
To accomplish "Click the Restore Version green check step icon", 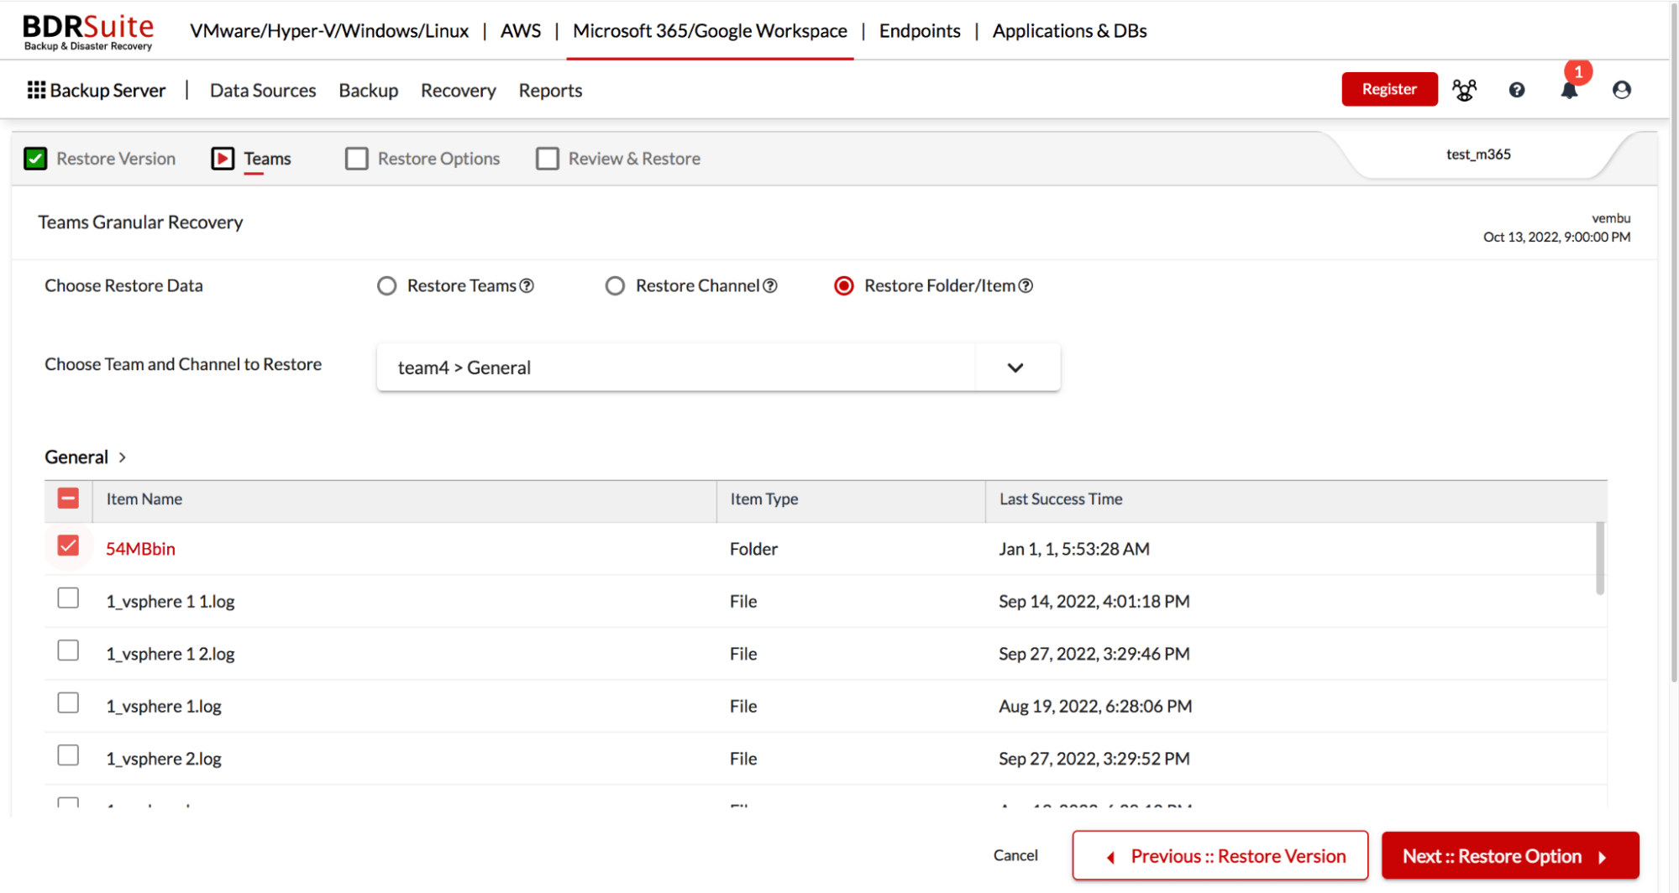I will (35, 159).
